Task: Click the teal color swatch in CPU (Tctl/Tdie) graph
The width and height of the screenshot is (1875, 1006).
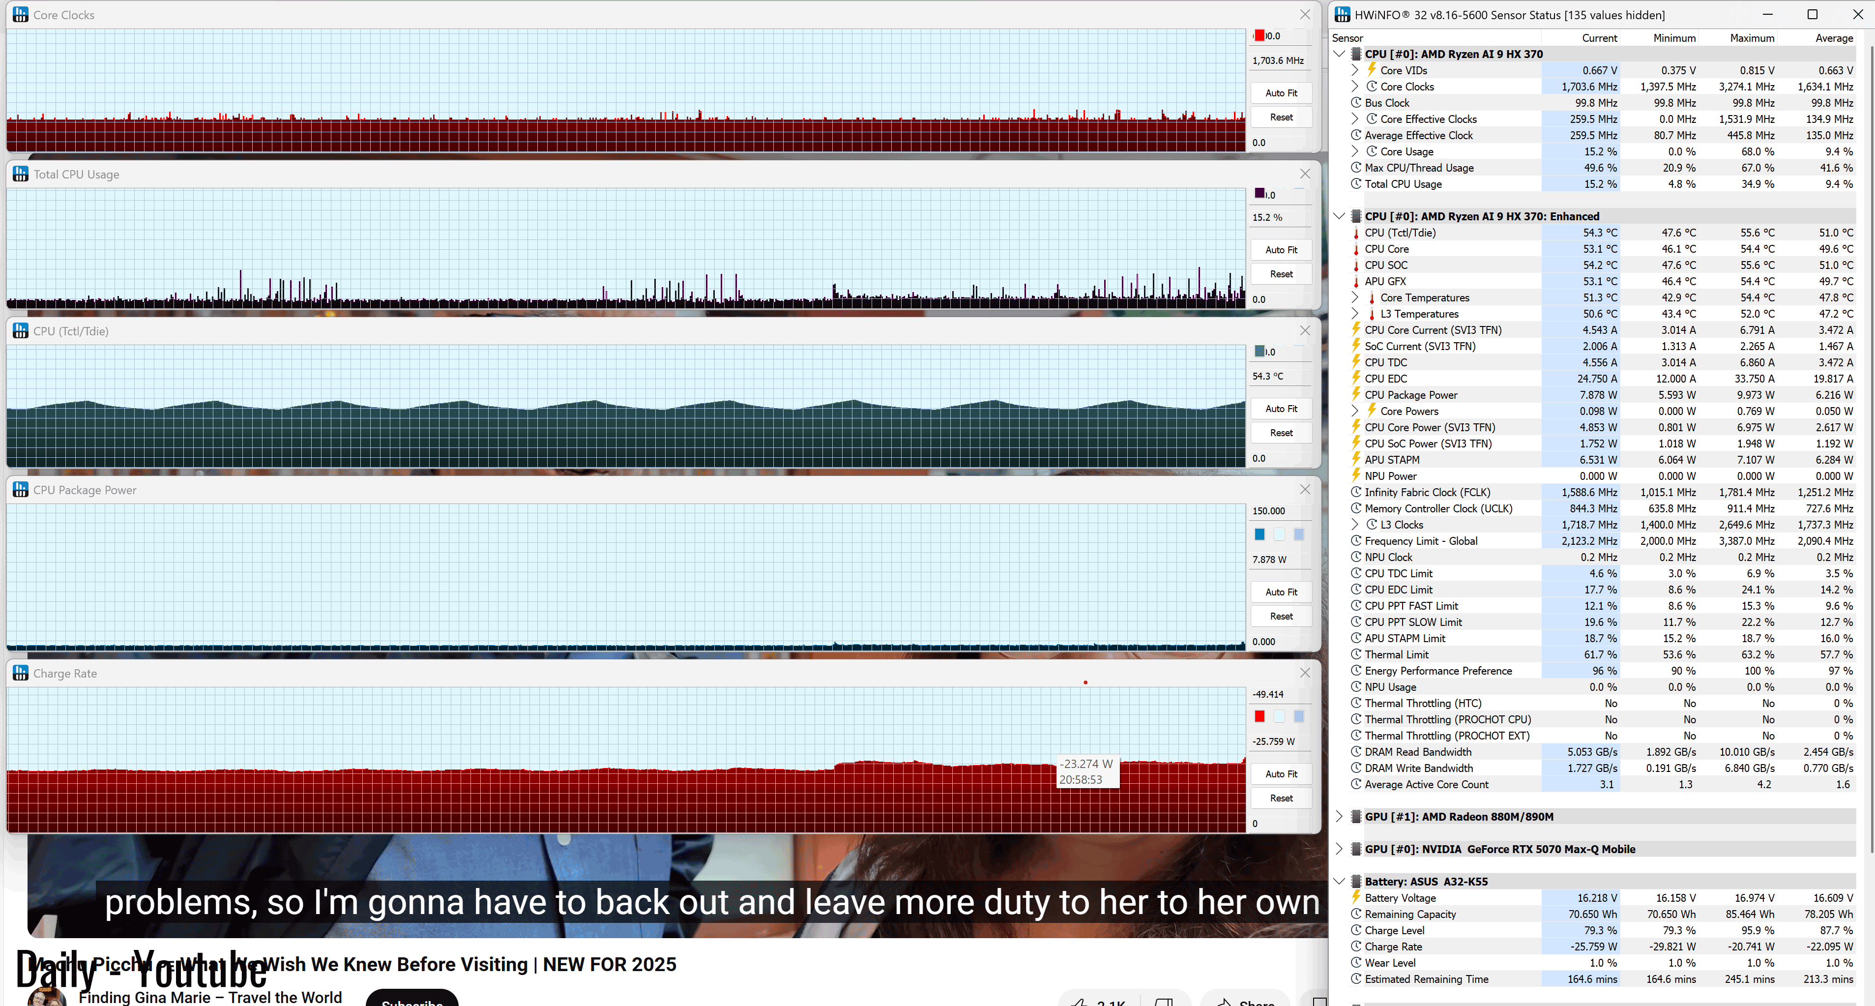Action: tap(1259, 351)
